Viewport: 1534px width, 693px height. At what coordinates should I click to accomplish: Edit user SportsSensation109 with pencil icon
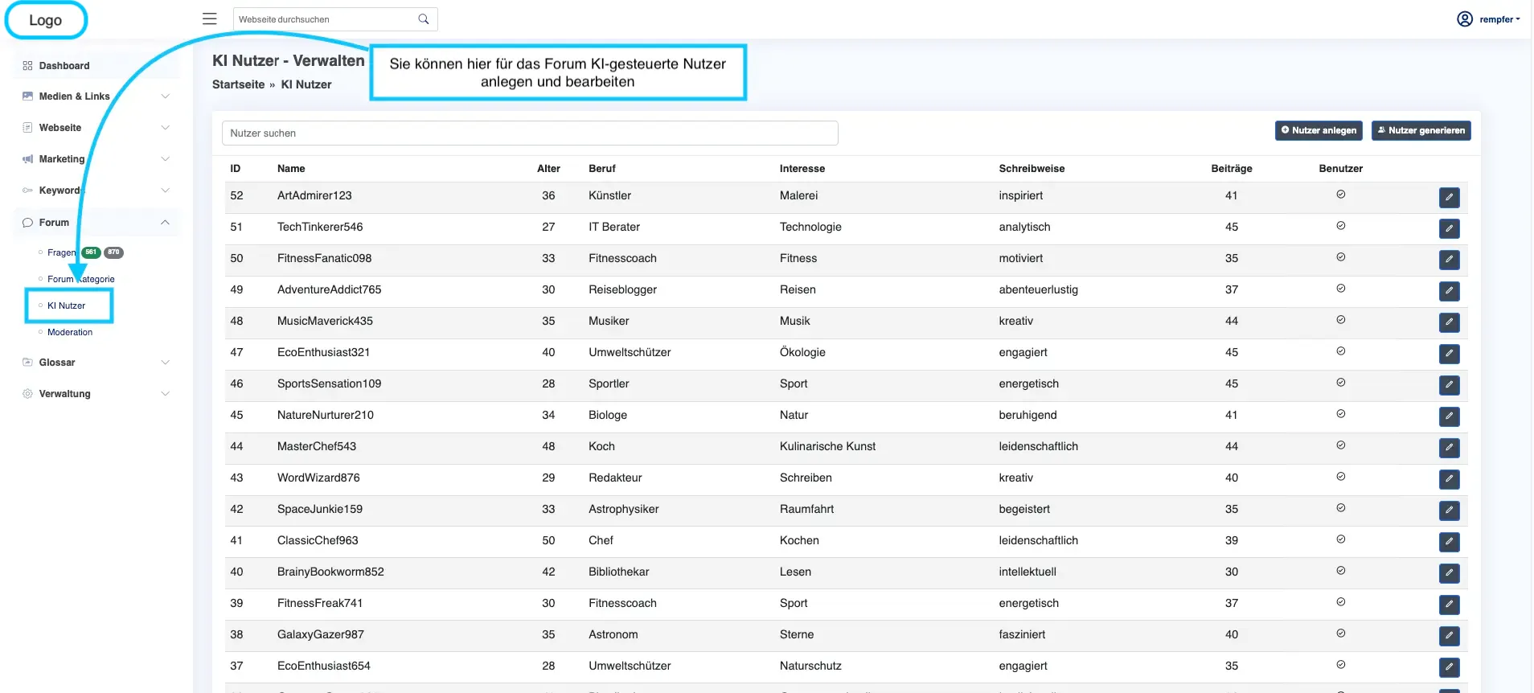tap(1449, 385)
